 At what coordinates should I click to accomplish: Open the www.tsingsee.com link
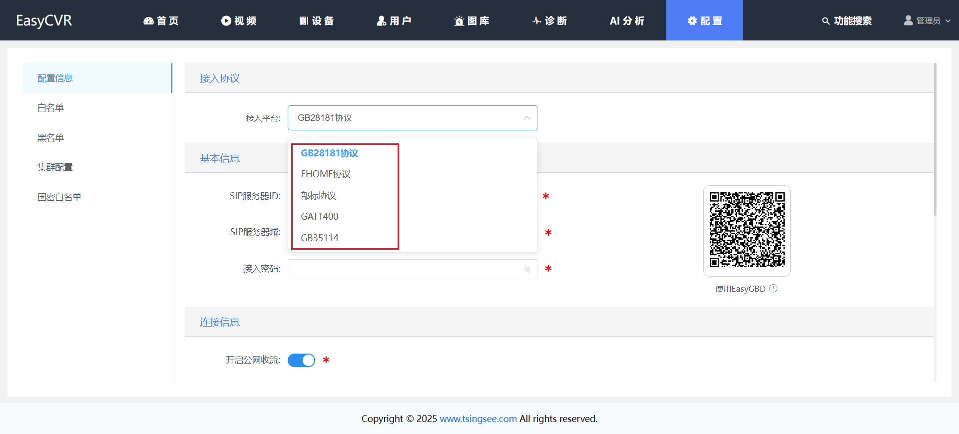478,419
